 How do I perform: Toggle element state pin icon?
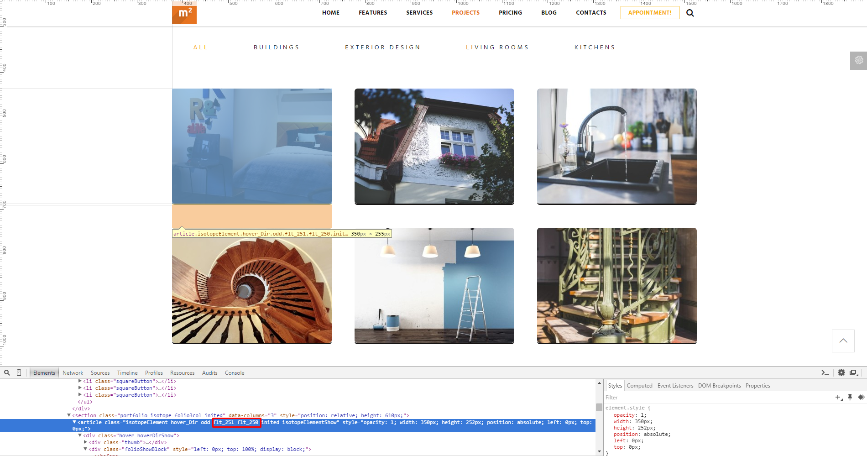(850, 398)
